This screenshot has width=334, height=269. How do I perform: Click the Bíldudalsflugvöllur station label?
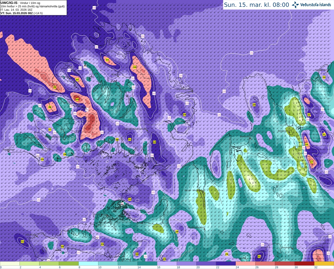[x=55, y=137]
